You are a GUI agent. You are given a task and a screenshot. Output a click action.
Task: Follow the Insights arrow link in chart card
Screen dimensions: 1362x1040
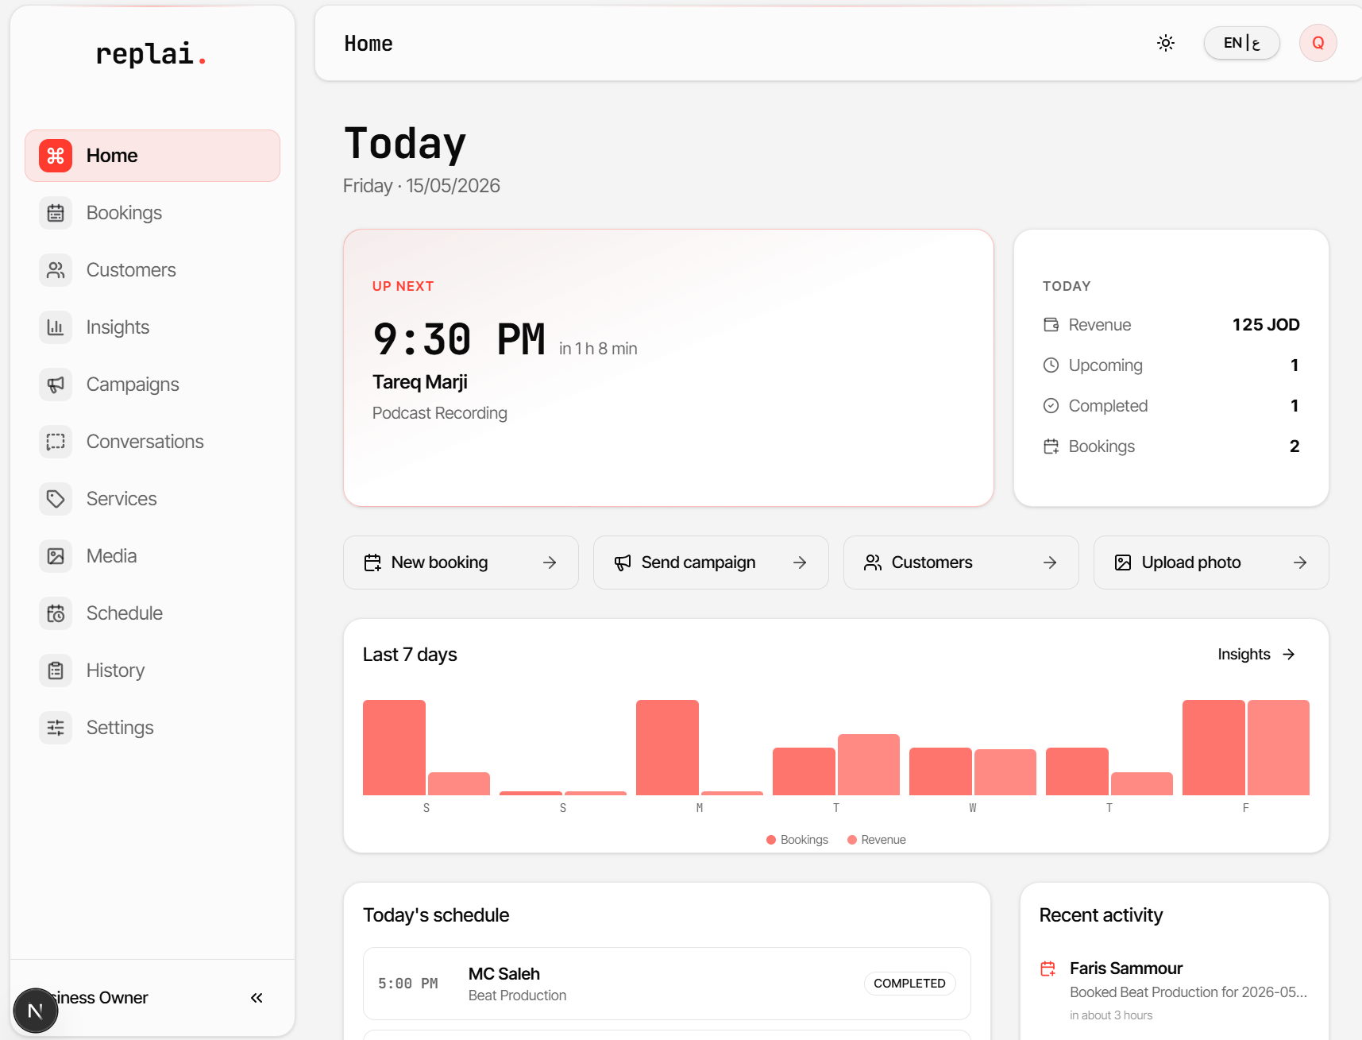coord(1256,655)
